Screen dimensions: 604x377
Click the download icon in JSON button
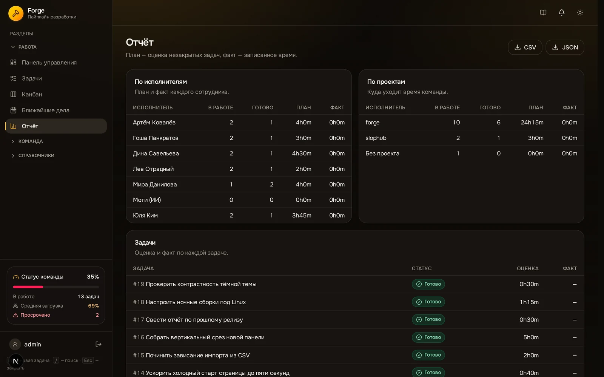pyautogui.click(x=555, y=48)
